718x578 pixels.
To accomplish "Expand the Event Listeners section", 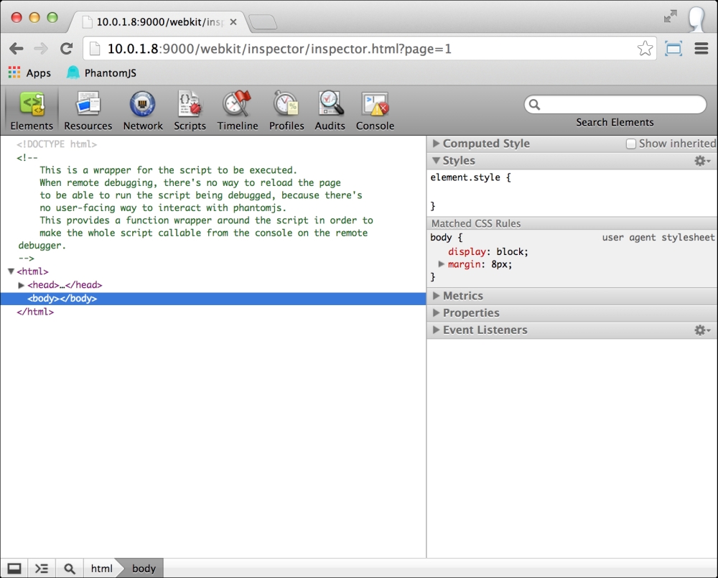I will pyautogui.click(x=436, y=330).
